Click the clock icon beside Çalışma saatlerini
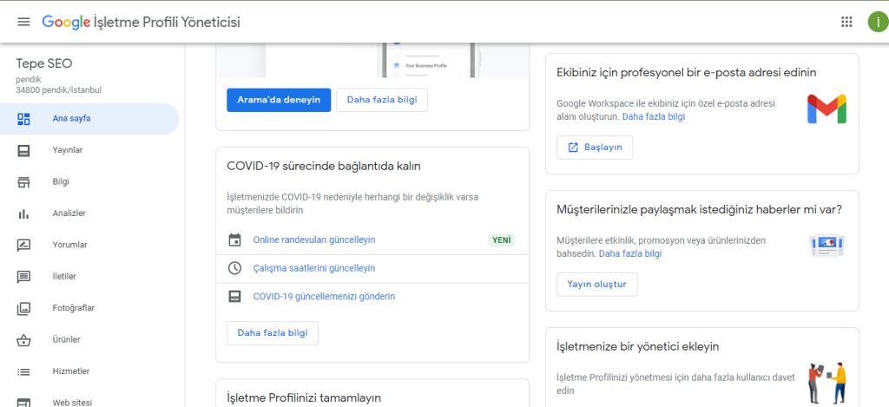889x407 pixels. click(x=234, y=268)
